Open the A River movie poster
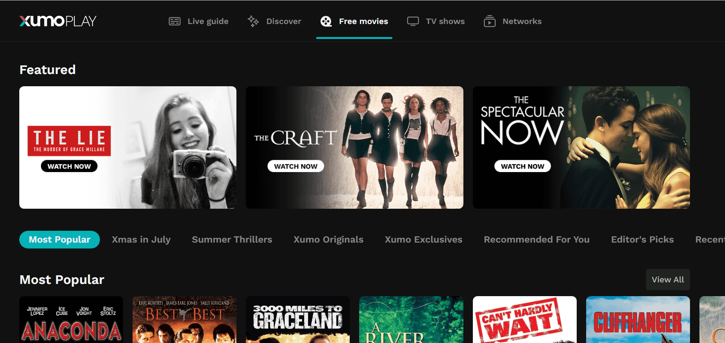Viewport: 725px width, 343px height. pos(411,319)
